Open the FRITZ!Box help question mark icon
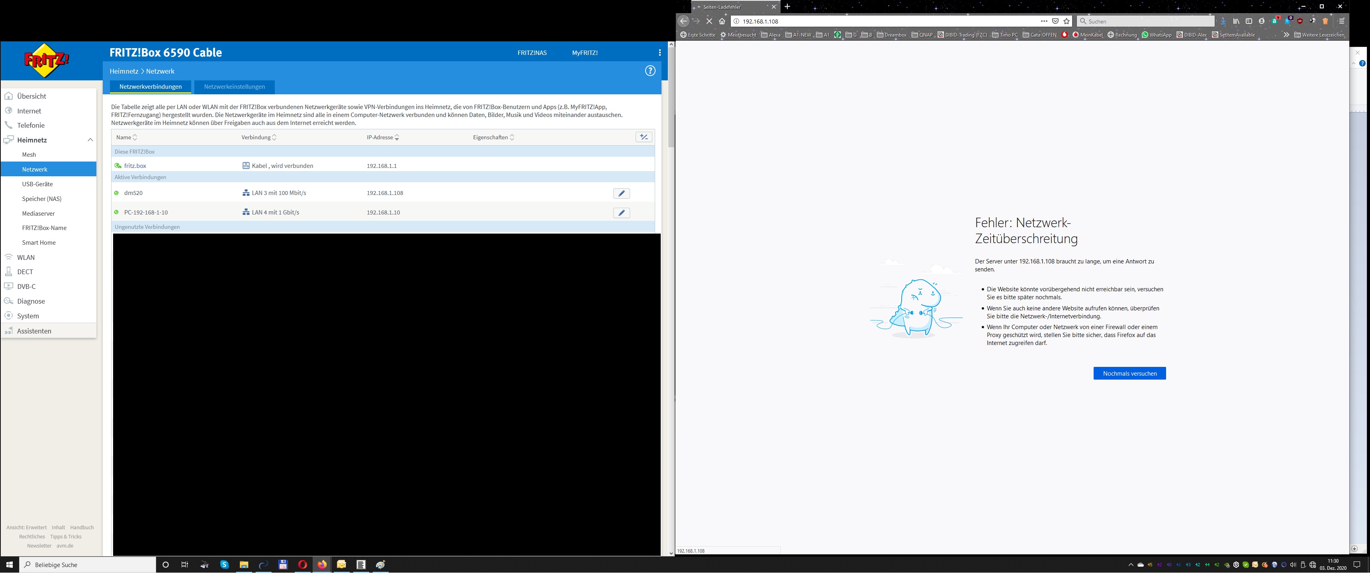 point(650,71)
